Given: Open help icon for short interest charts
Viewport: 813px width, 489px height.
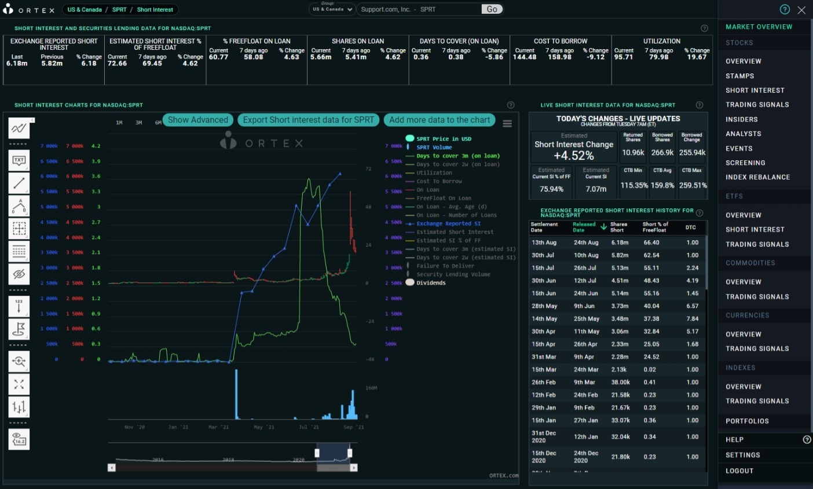Looking at the screenshot, I should 511,105.
